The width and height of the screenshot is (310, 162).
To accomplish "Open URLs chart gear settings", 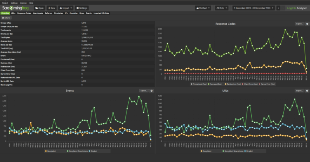I will click(x=307, y=91).
